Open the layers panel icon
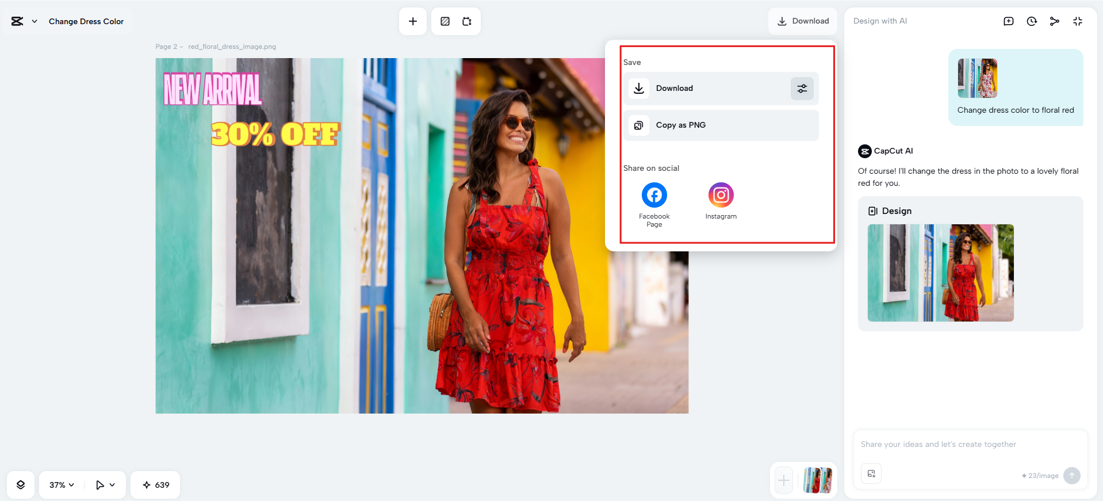 pos(21,485)
